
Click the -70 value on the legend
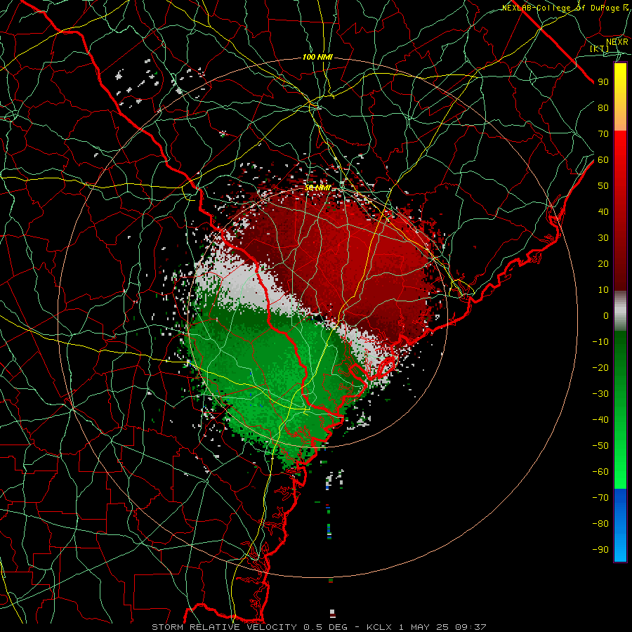pos(600,498)
